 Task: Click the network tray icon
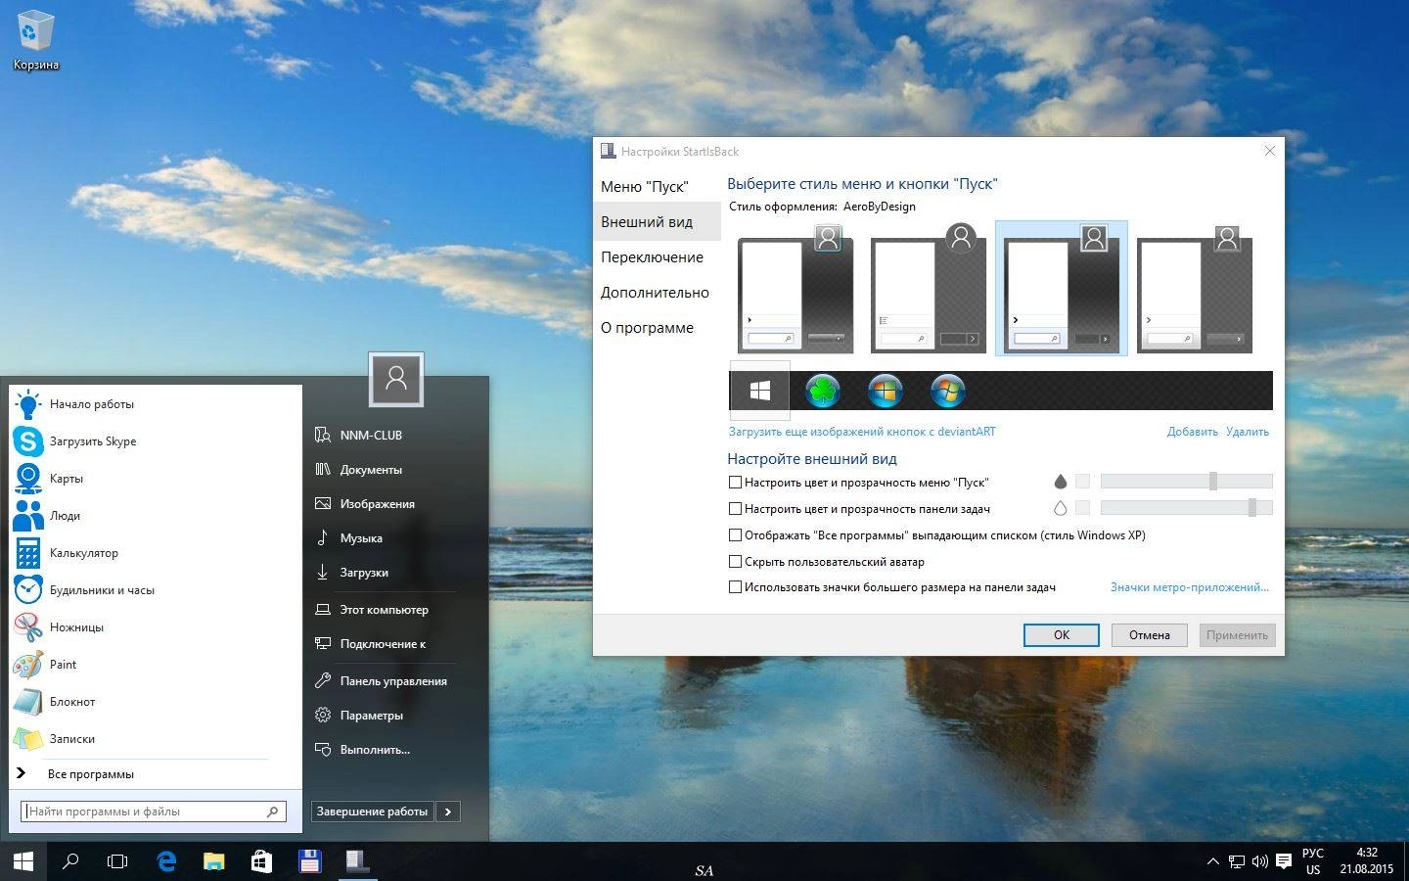(1237, 861)
